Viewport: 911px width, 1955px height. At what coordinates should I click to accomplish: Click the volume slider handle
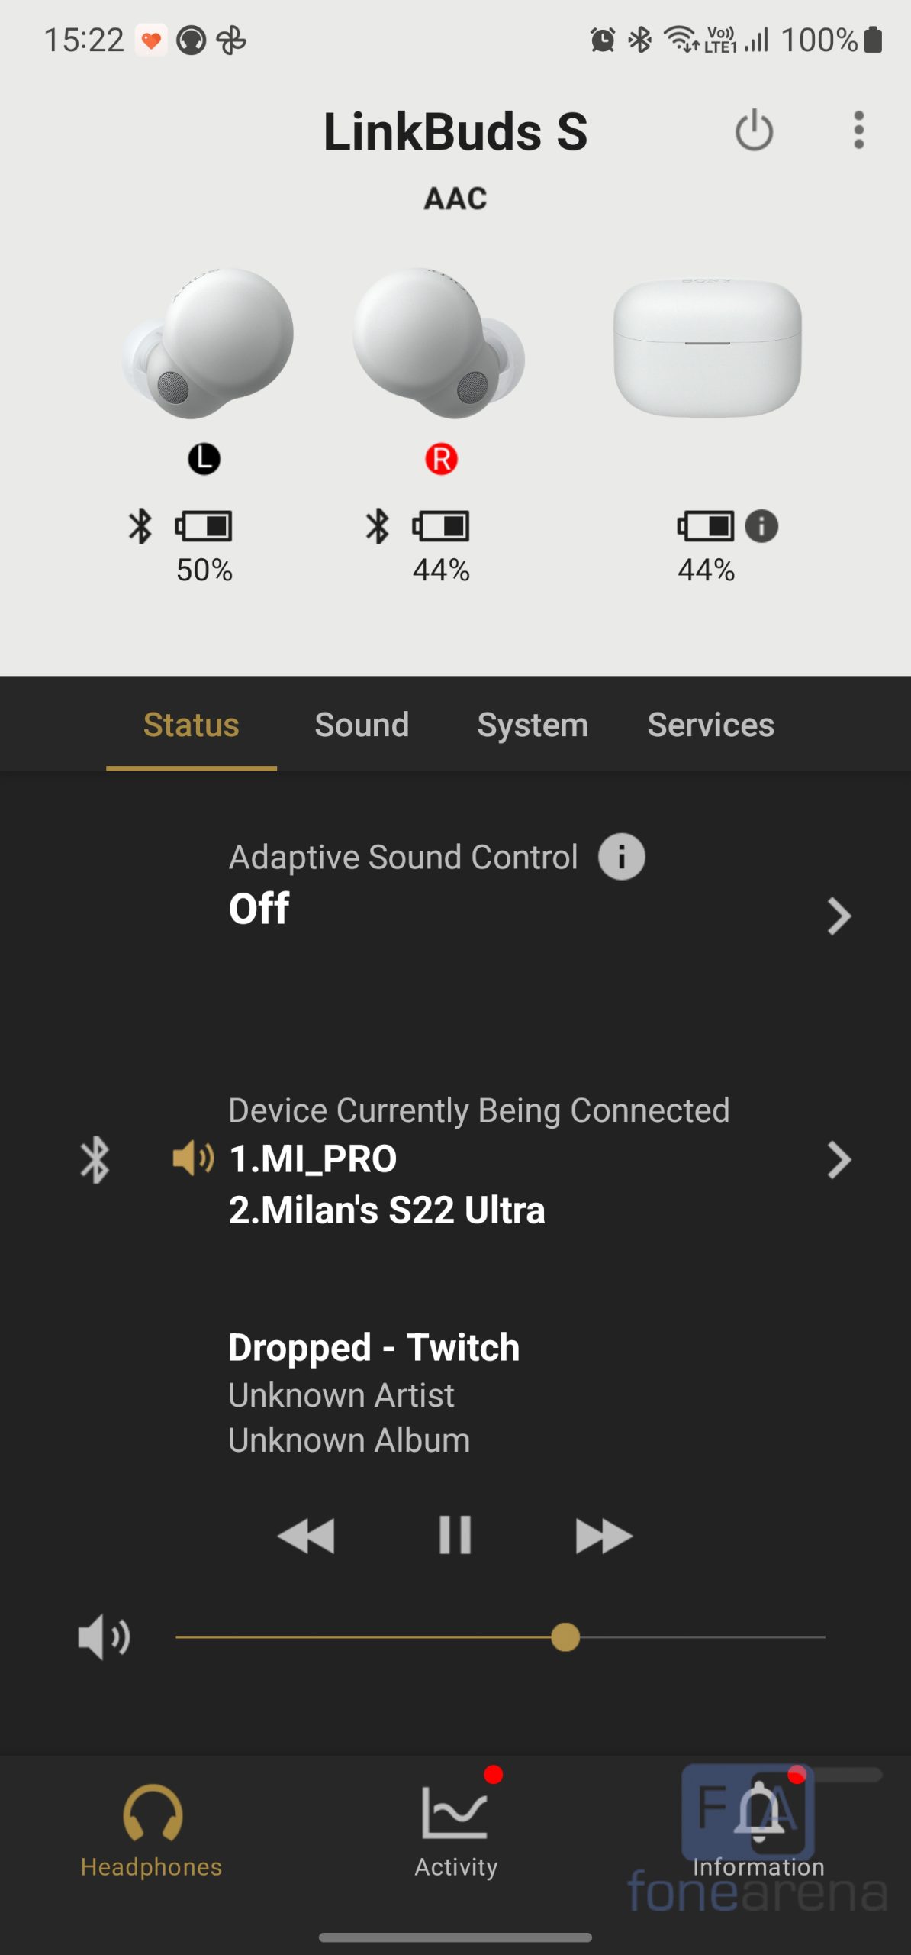click(x=565, y=1637)
